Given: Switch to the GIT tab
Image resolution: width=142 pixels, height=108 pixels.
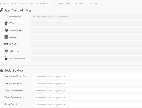Looking at the screenshot, I should pos(75,3).
